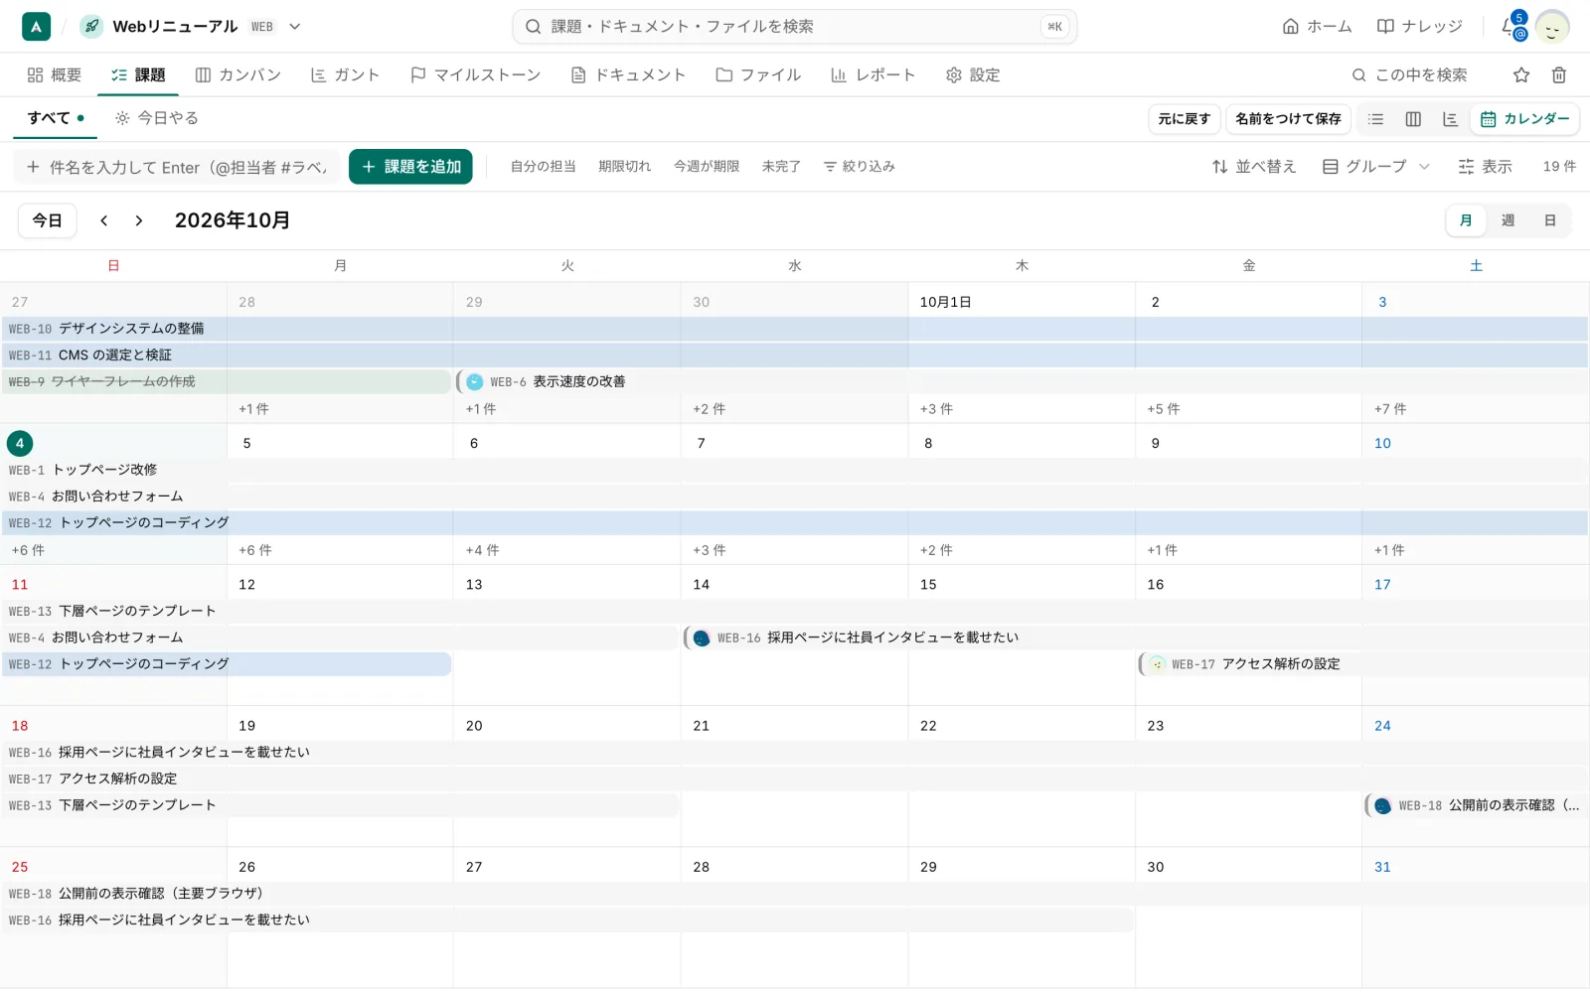Open the マイルストーン tab
Viewport: 1590px width, 993px height.
476,75
